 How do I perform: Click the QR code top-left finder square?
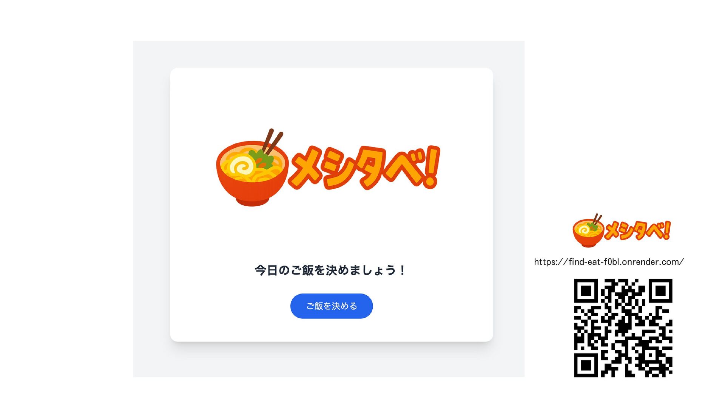586,291
